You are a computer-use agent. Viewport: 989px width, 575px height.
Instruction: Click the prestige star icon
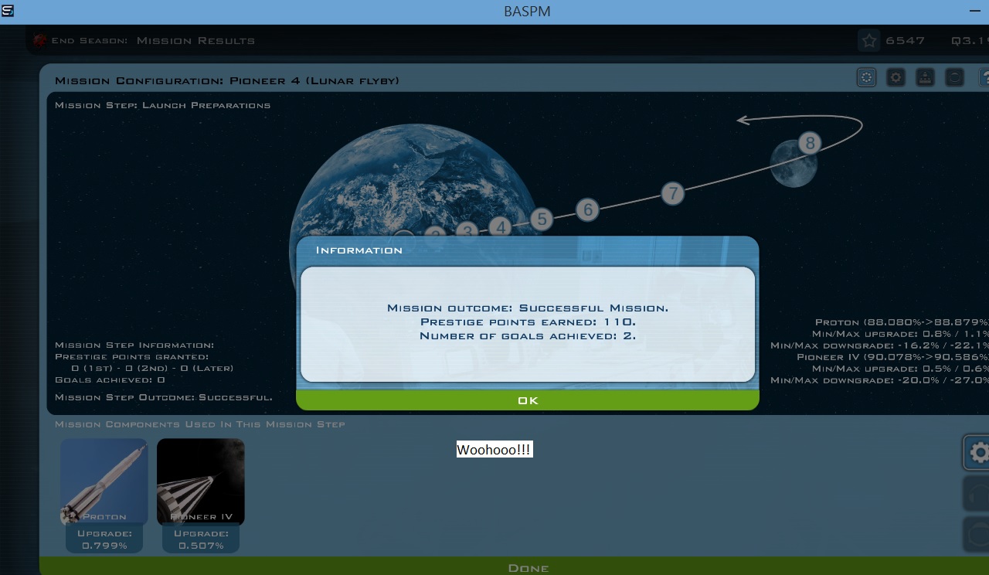(869, 40)
